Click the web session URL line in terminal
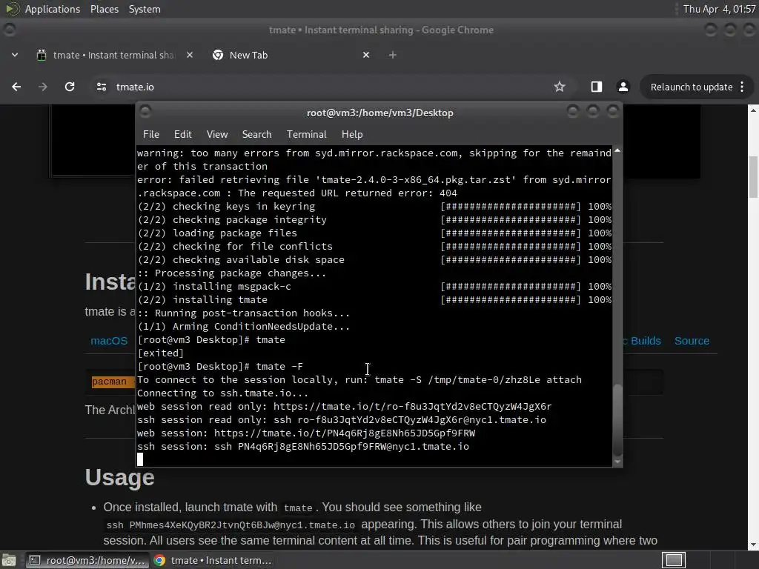This screenshot has height=569, width=759. [x=306, y=433]
